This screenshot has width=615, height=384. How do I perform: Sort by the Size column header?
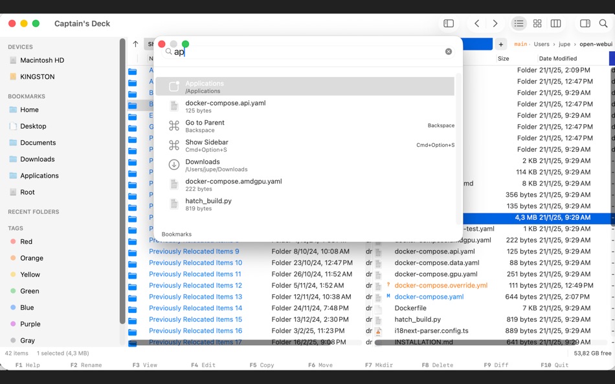(503, 59)
